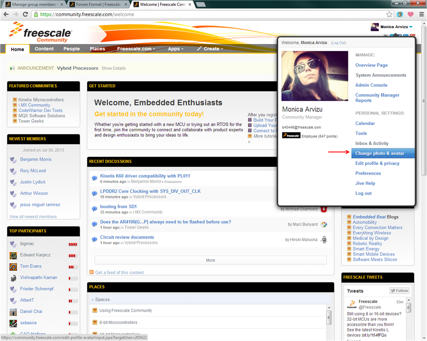Click the Log Out link in popup header
This screenshot has width=427, height=341.
tap(339, 43)
